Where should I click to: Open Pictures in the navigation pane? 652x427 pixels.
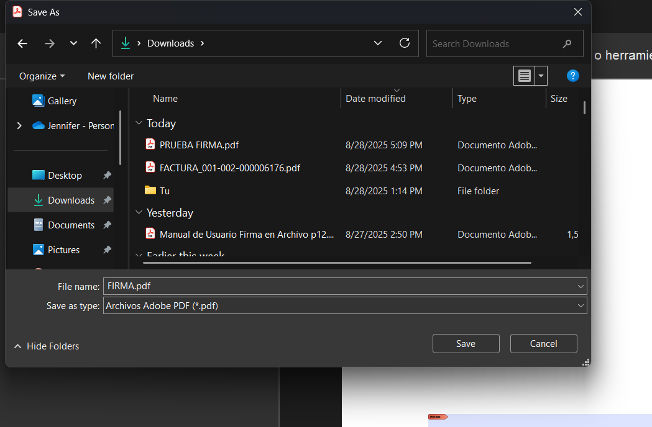63,249
